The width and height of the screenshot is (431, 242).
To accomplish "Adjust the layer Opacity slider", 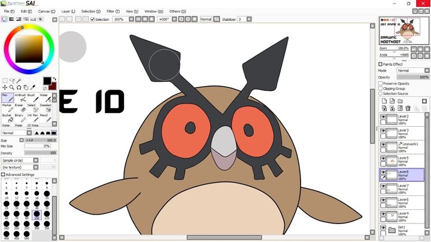I will (x=413, y=77).
